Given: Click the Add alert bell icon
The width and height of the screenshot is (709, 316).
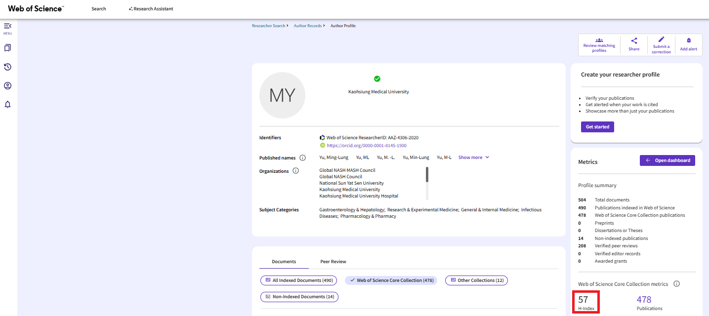Looking at the screenshot, I should click(x=689, y=40).
